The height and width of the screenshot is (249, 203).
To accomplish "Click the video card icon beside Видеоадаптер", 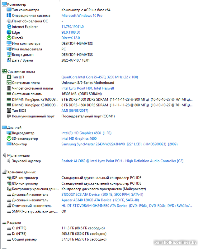I will click(9, 133).
